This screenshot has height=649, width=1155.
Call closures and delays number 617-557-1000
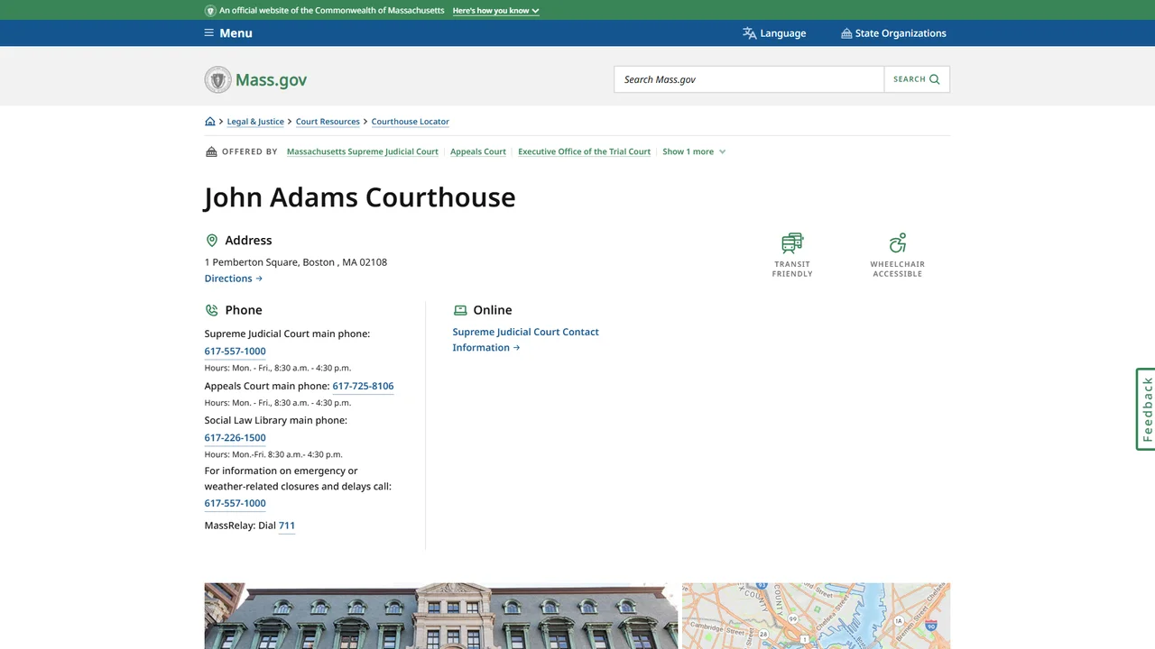[235, 504]
